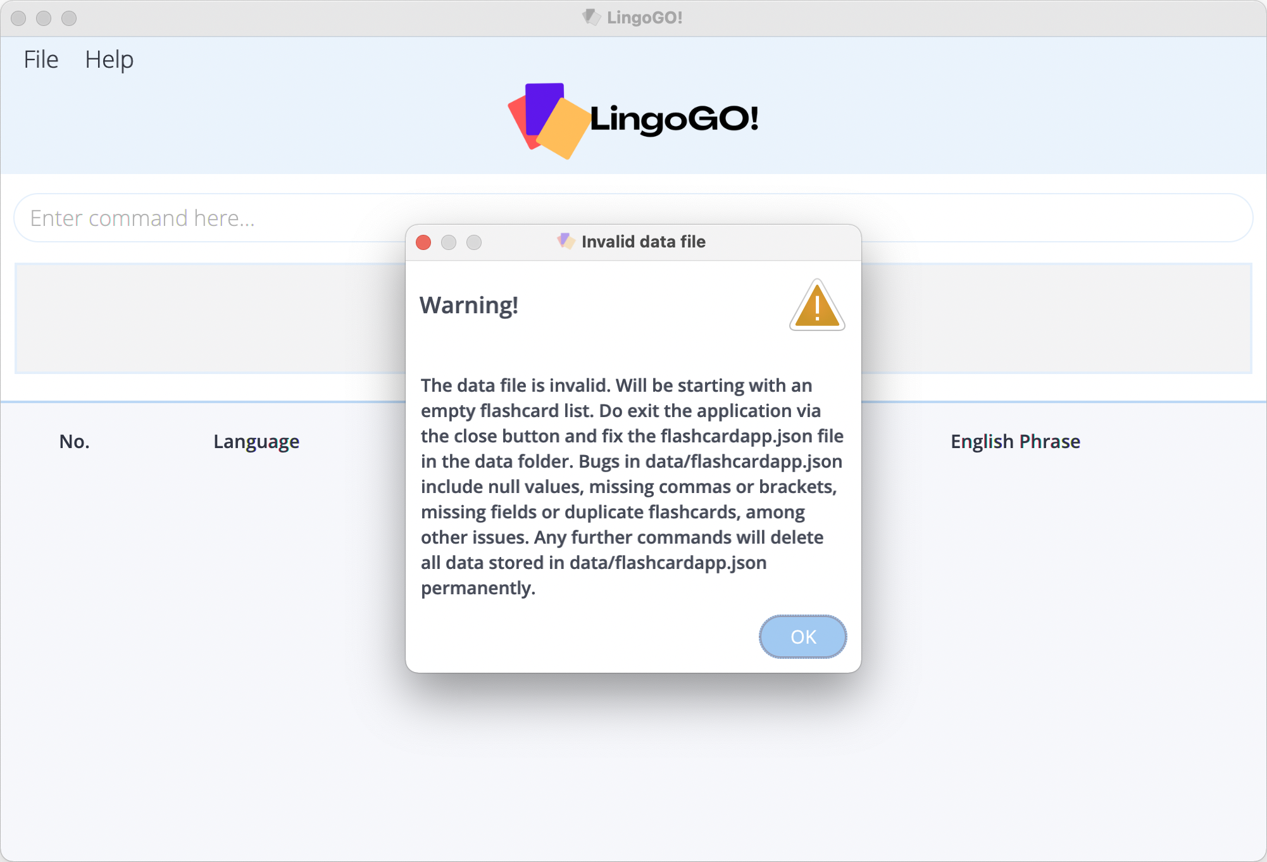
Task: Click the dialog's grey minimize button
Action: [x=449, y=242]
